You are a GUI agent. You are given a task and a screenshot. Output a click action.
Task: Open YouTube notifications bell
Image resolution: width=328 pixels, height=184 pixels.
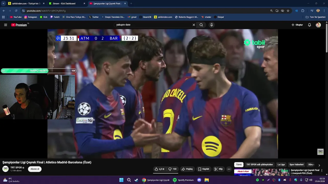[309, 25]
